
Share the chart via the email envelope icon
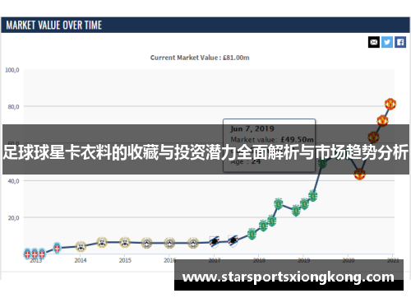coord(374,42)
